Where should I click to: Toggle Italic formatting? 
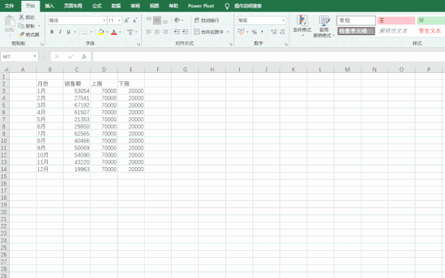60,32
